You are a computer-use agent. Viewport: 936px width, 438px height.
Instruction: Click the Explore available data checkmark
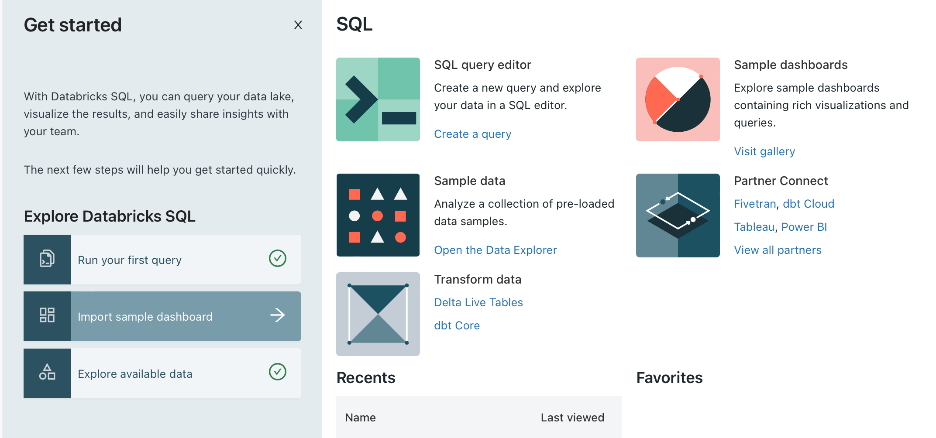coord(278,372)
